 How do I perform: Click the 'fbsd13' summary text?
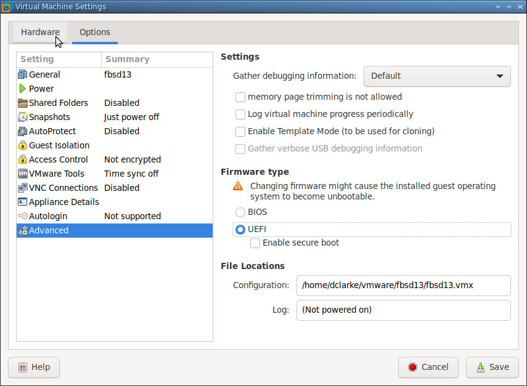[x=118, y=74]
